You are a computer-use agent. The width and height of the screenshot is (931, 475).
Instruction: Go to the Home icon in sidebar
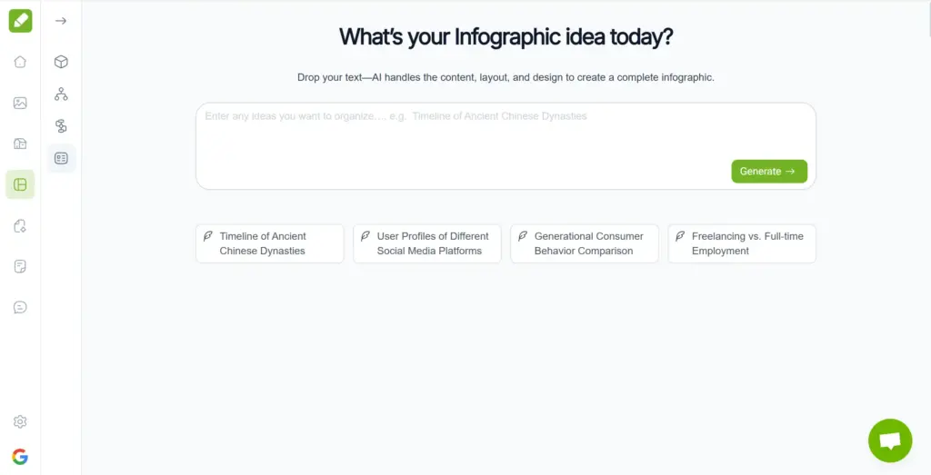tap(20, 62)
